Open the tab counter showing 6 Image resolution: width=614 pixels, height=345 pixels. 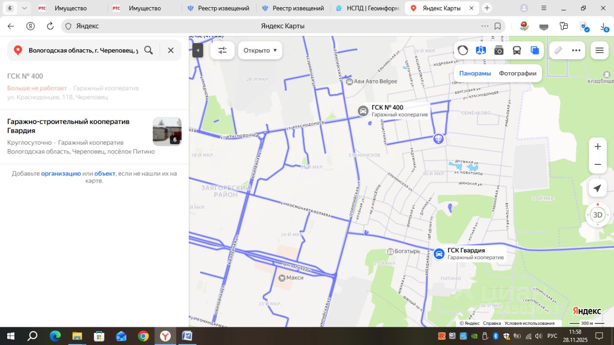click(10, 8)
